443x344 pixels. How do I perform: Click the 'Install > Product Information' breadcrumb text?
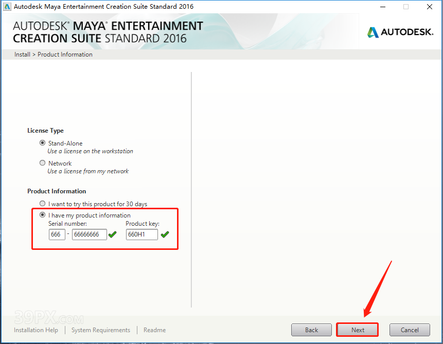(x=54, y=55)
